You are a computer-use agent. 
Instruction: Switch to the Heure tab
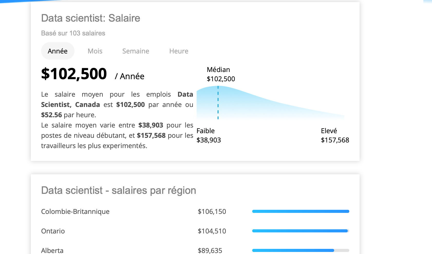pos(179,51)
